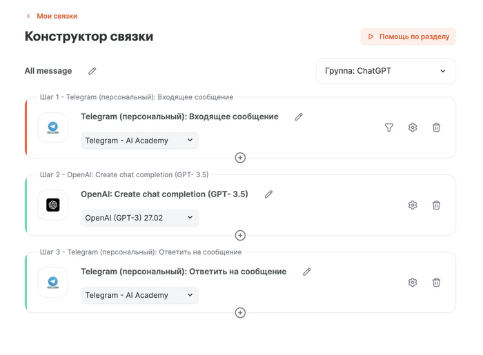This screenshot has height=355, width=483.
Task: Open the Группа: ChatGPT dropdown
Action: [x=386, y=71]
